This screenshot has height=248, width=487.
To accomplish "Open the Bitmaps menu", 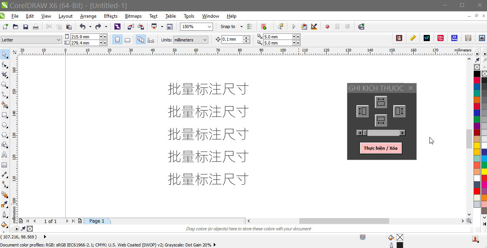I will [133, 16].
